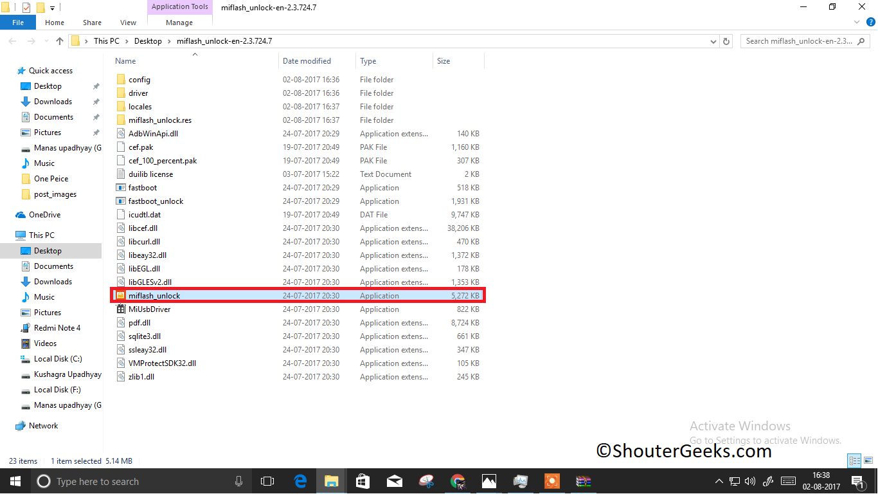
Task: Open Chrome from taskbar
Action: [x=458, y=481]
